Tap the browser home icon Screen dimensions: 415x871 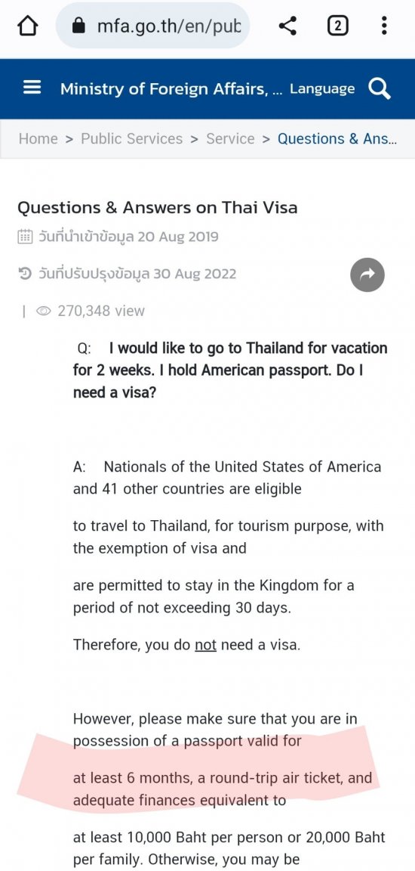[28, 26]
